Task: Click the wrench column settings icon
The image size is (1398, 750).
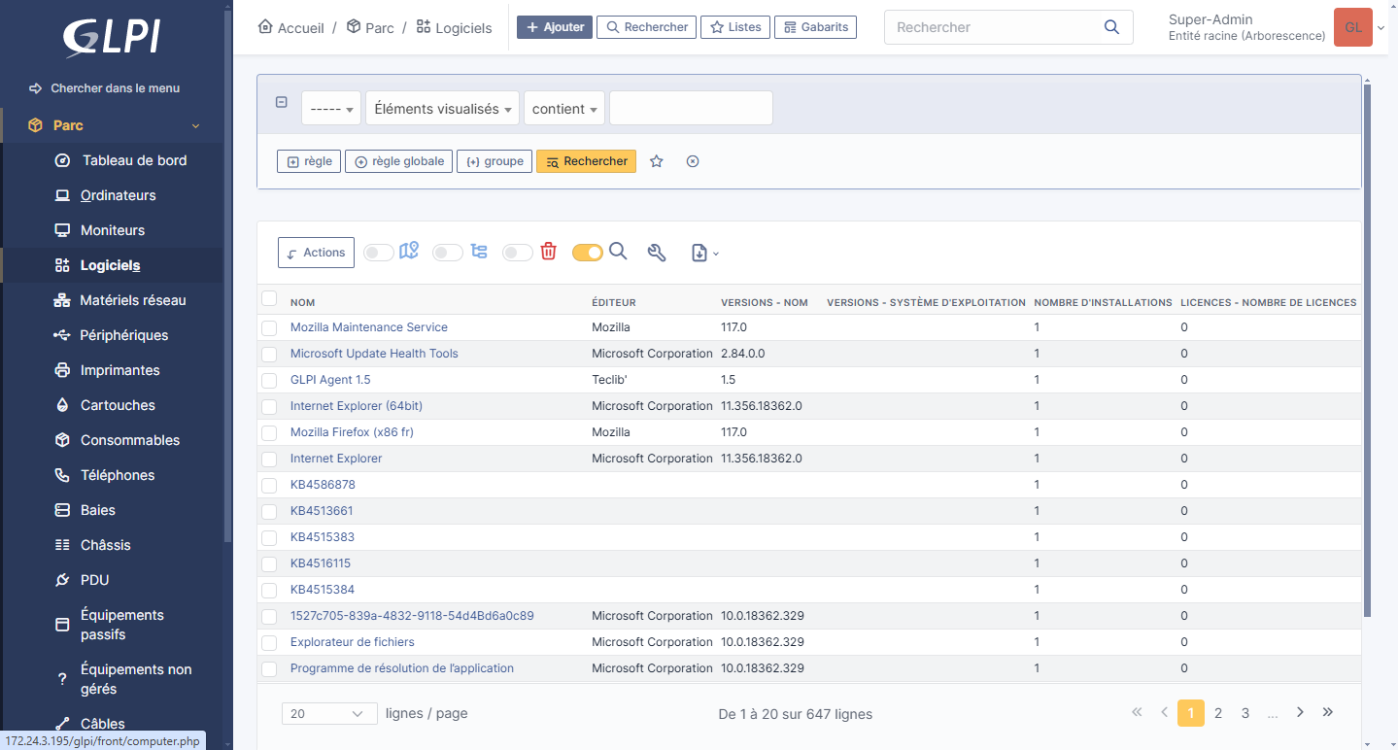Action: (x=657, y=253)
